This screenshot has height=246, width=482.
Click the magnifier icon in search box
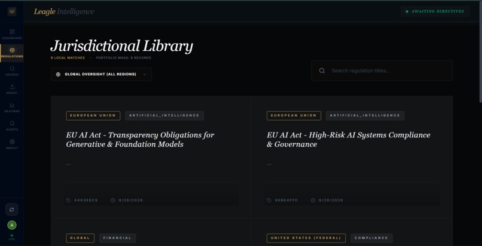[322, 70]
